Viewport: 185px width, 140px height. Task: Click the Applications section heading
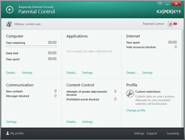click(77, 36)
